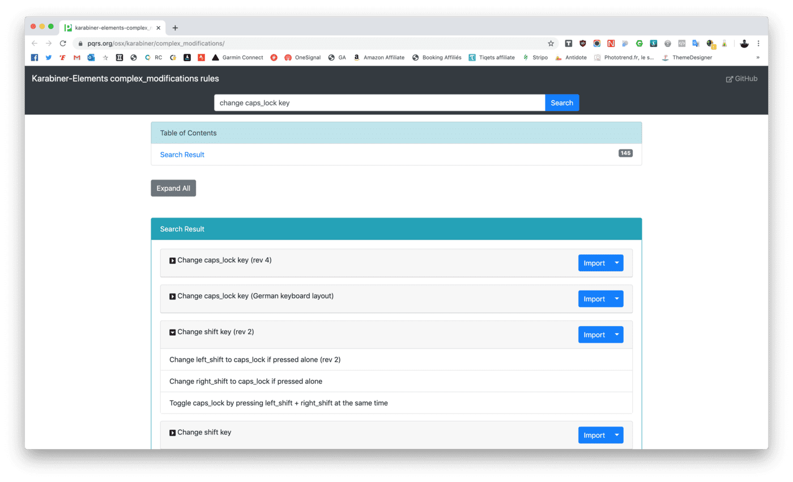Go forward with the forward arrow
The image size is (793, 482).
pos(49,43)
